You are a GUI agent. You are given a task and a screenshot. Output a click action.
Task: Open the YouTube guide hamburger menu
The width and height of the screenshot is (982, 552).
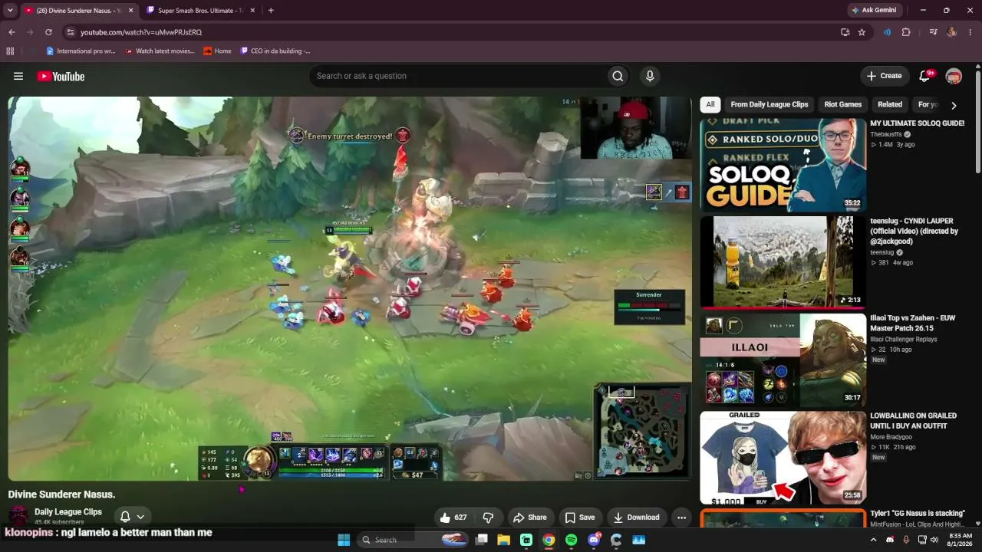(18, 76)
